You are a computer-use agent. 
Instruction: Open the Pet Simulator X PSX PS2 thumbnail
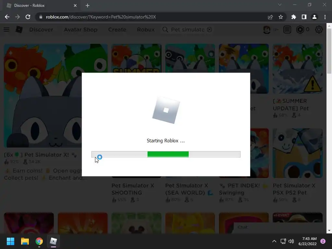pos(298,153)
